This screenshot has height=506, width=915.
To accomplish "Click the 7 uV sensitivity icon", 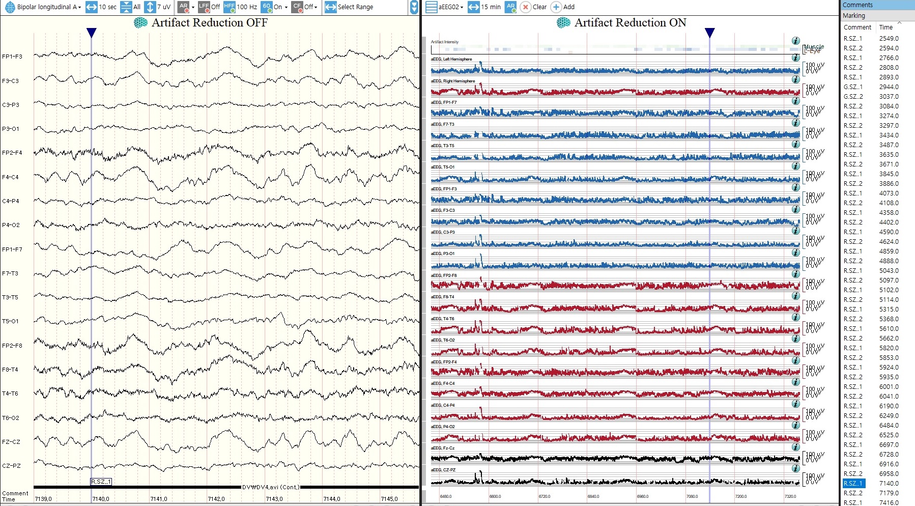I will click(x=150, y=7).
